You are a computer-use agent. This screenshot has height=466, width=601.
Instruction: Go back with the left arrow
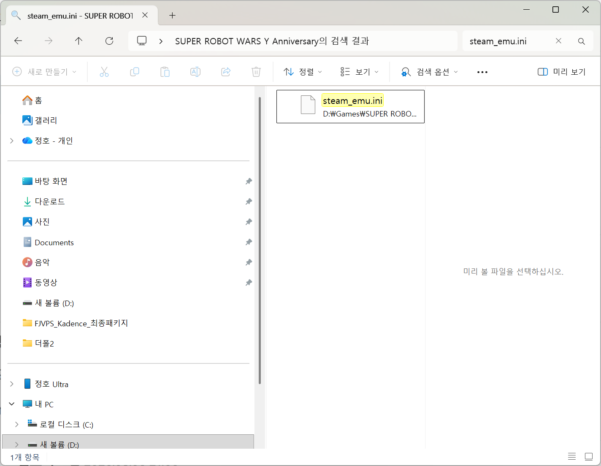pyautogui.click(x=18, y=41)
